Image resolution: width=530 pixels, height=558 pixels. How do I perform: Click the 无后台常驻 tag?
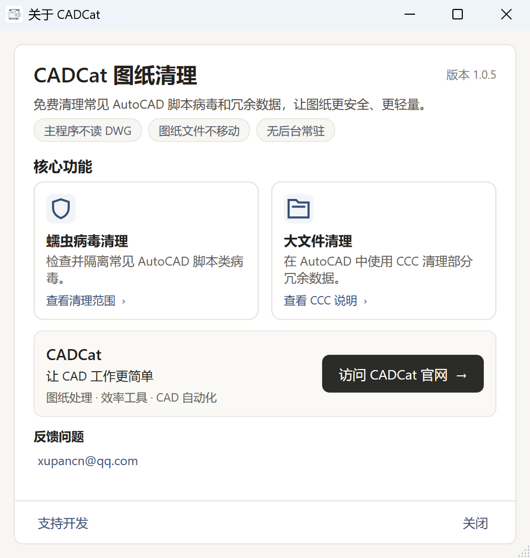click(295, 131)
